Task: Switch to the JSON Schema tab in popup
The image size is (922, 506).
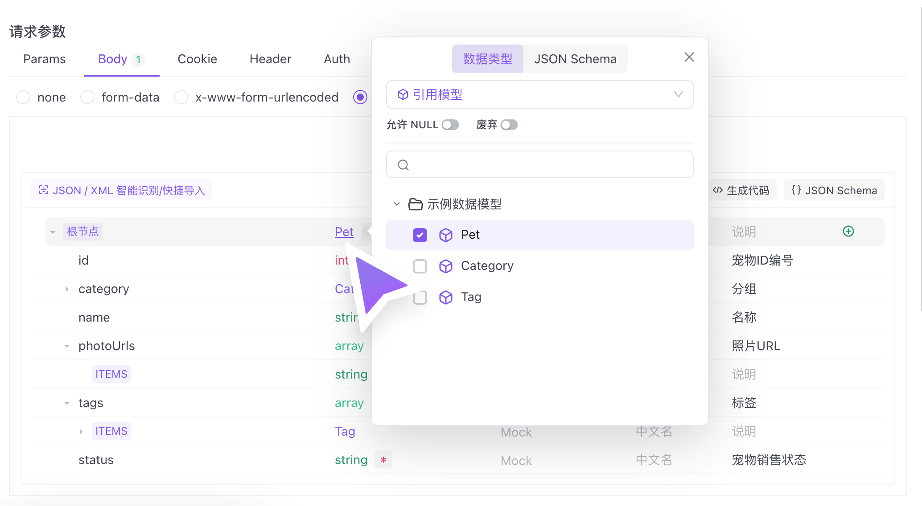Action: click(x=575, y=59)
